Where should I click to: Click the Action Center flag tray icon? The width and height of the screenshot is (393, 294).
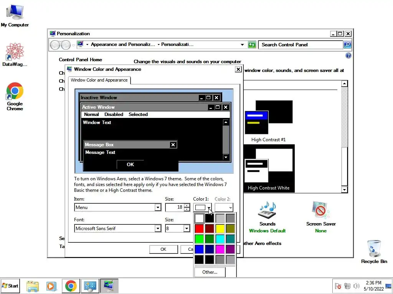(338, 286)
